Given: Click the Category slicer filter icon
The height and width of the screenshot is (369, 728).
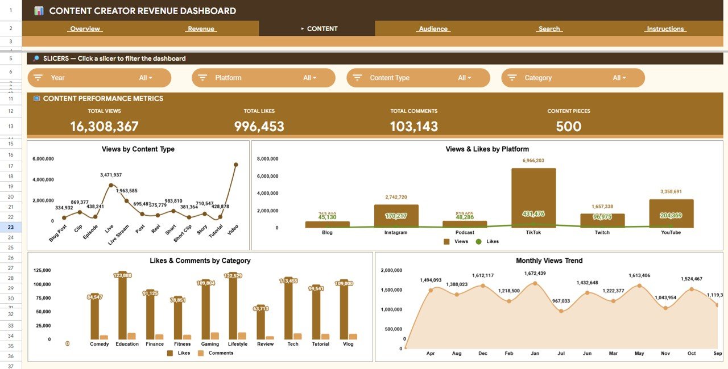Looking at the screenshot, I should pos(512,78).
